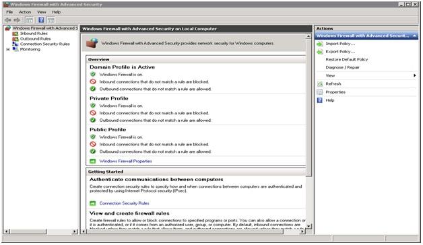
Task: Click green arrow beside Windows Firewall Properties
Action: 92,161
